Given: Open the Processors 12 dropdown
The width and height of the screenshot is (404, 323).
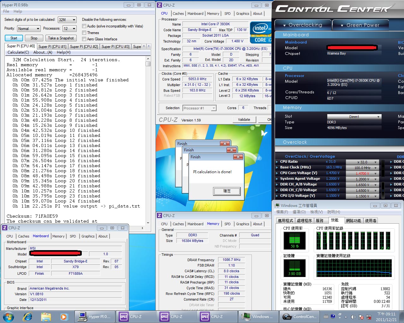Looking at the screenshot, I should [x=69, y=29].
